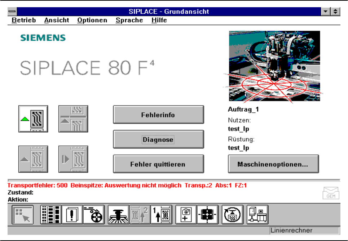
Task: Click the Linienrechner status field
Action: (x=304, y=230)
